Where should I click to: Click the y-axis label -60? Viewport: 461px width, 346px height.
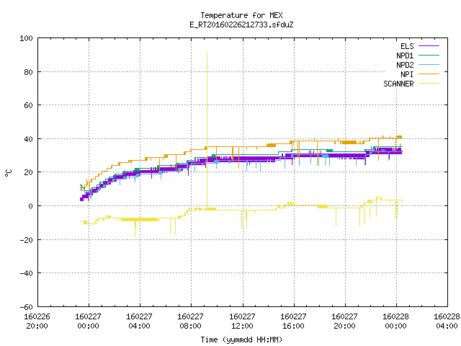click(26, 307)
